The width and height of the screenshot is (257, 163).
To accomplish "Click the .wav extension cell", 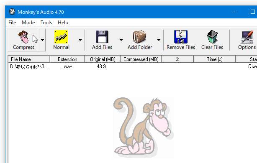I will (67, 66).
